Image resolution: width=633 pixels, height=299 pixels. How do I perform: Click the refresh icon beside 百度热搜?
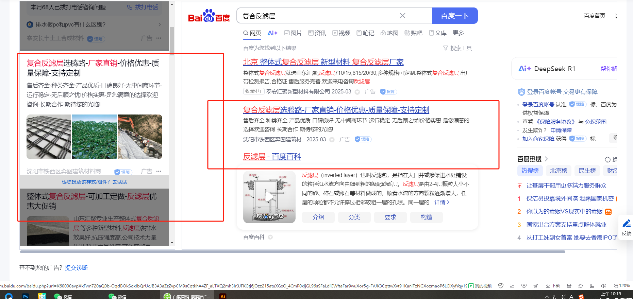607,159
